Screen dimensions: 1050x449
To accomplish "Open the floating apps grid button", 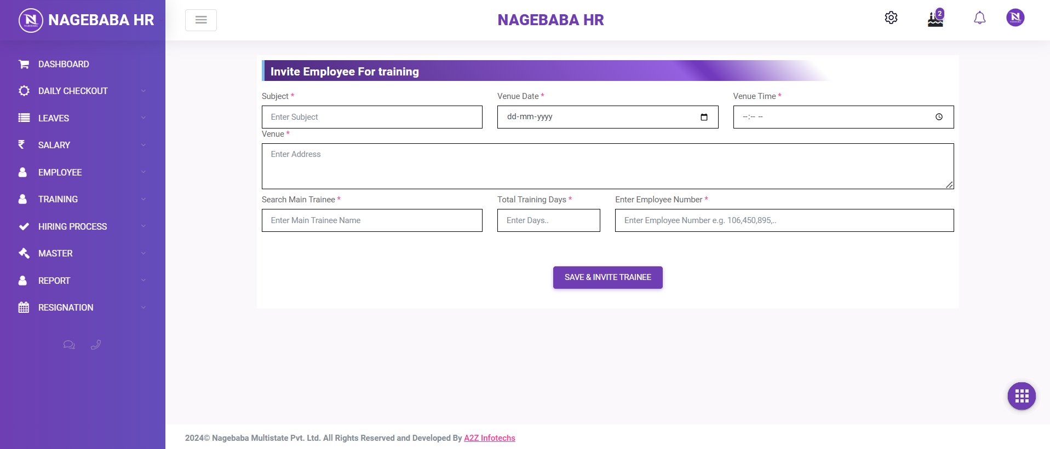I will pyautogui.click(x=1021, y=396).
